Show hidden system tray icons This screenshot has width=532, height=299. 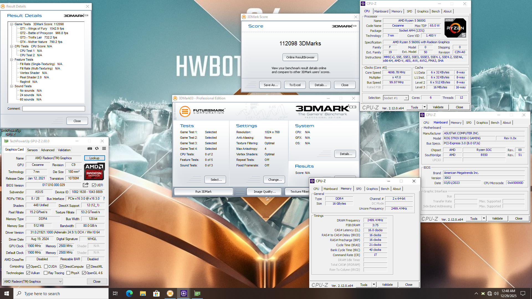(476, 293)
